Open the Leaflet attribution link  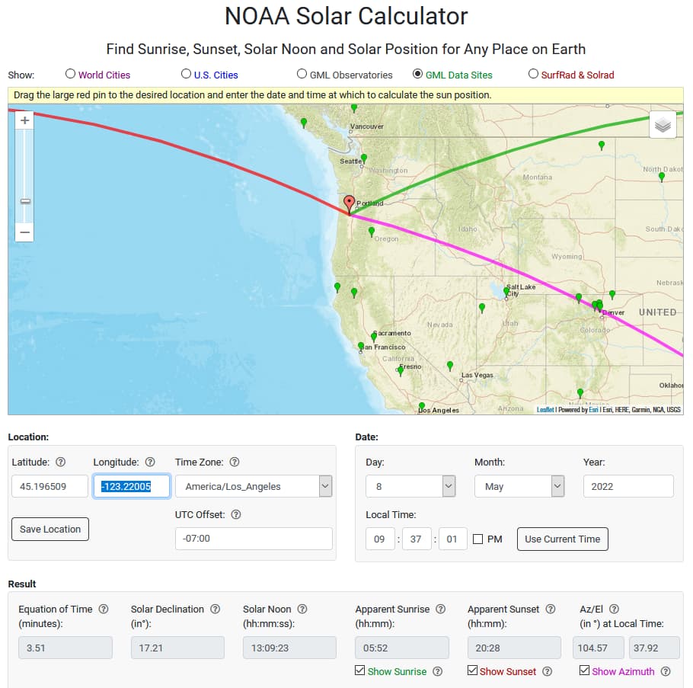pyautogui.click(x=545, y=410)
